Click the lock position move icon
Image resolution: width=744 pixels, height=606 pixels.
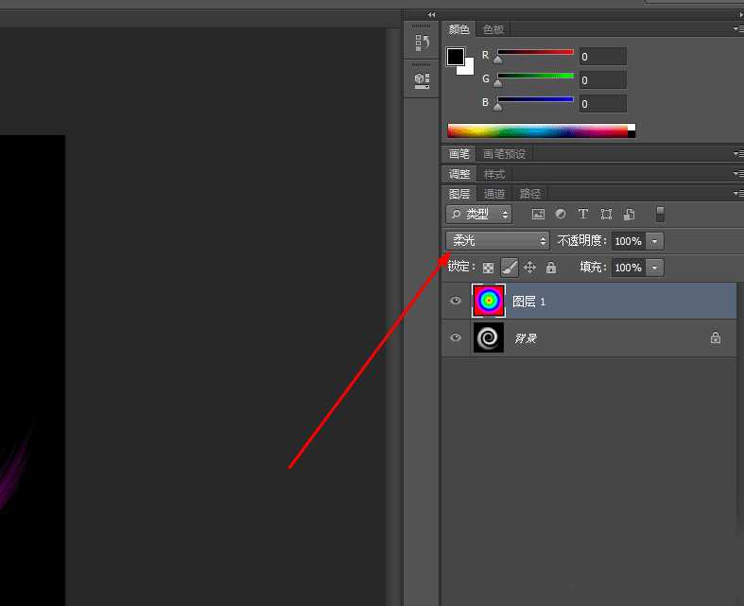(x=529, y=268)
